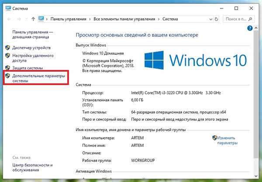262x182 pixels.
Task: Click the installed memory value '6,00 ГБ'
Action: tap(137, 100)
